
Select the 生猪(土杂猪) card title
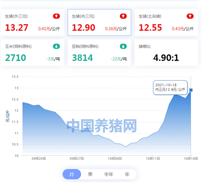(150, 17)
